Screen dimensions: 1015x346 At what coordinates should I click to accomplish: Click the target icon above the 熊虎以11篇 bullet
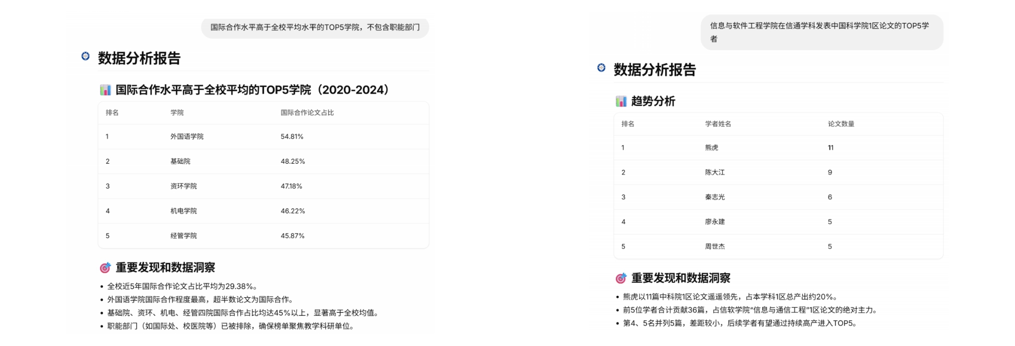click(x=621, y=278)
